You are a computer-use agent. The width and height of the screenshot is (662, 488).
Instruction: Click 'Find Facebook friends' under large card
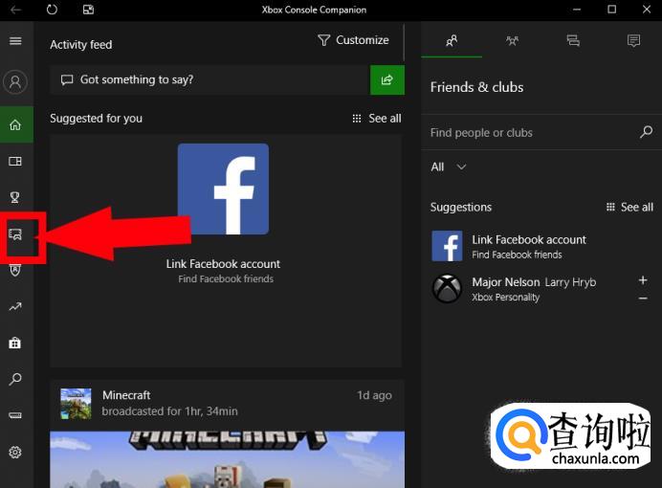coord(226,278)
